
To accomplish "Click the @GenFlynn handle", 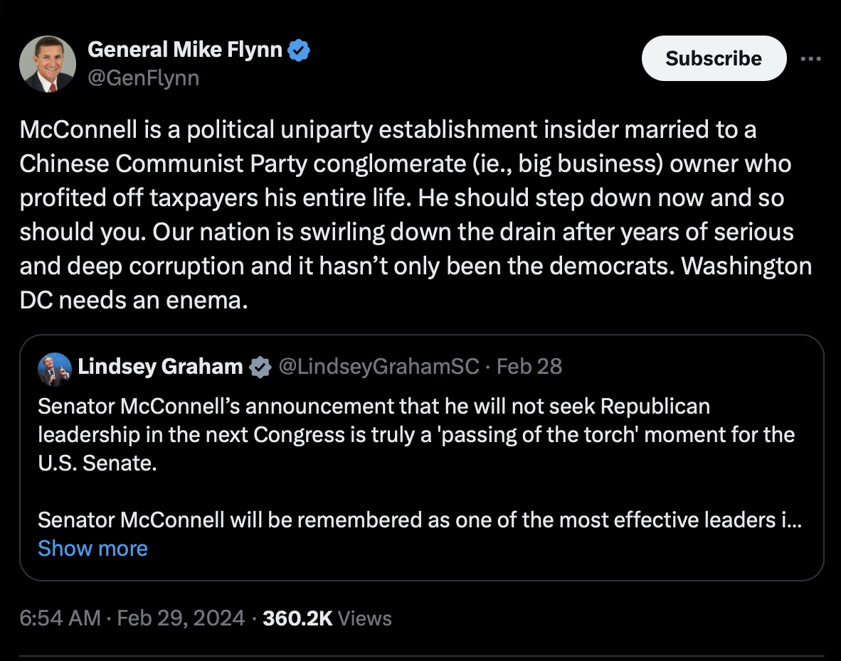I will click(143, 77).
